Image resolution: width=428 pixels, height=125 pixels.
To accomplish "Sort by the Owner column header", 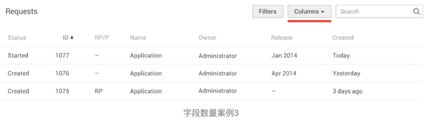I will (x=207, y=38).
